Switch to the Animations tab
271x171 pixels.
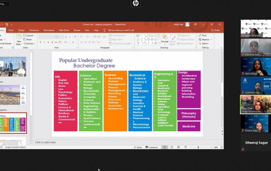pos(49,30)
